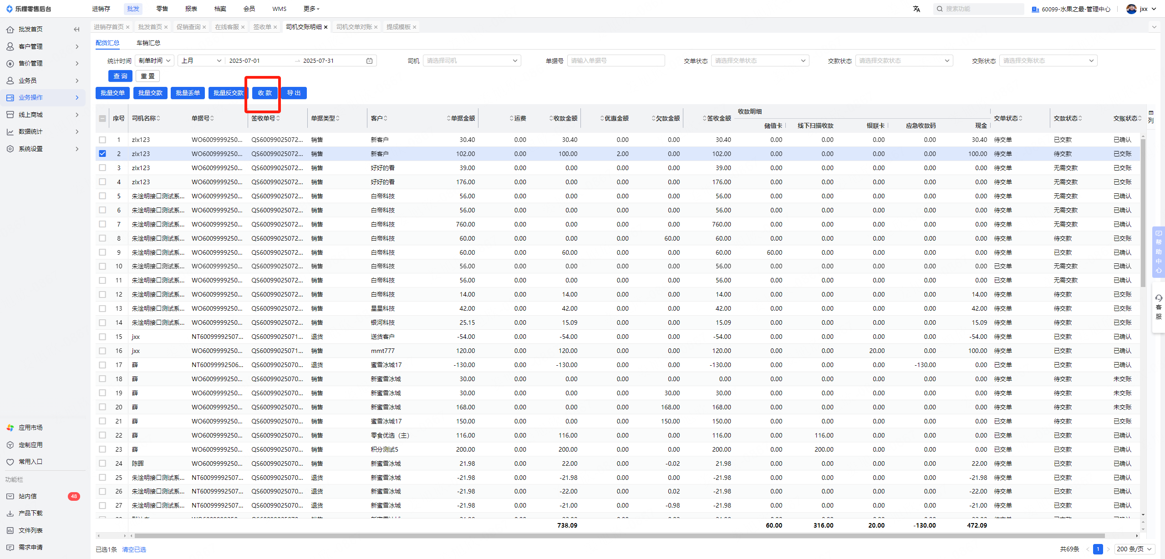Check row 15 checkbox for jxx
The height and width of the screenshot is (559, 1165).
(x=102, y=337)
